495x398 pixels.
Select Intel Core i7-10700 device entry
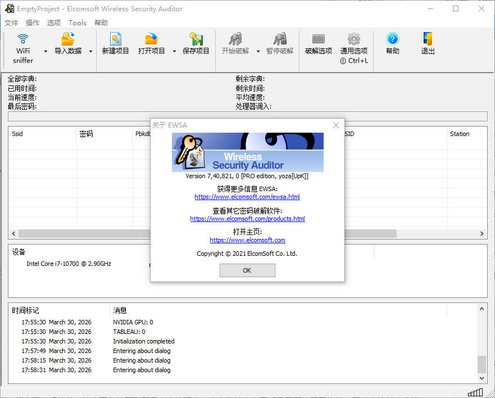click(69, 264)
